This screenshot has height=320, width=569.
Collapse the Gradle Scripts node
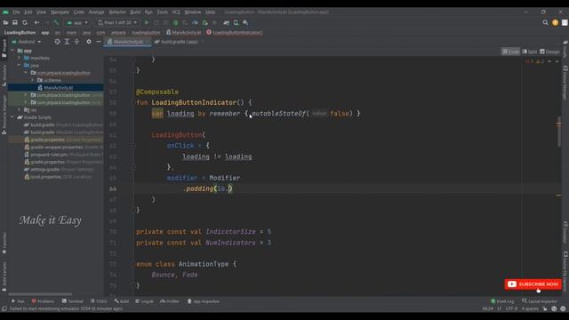12,117
